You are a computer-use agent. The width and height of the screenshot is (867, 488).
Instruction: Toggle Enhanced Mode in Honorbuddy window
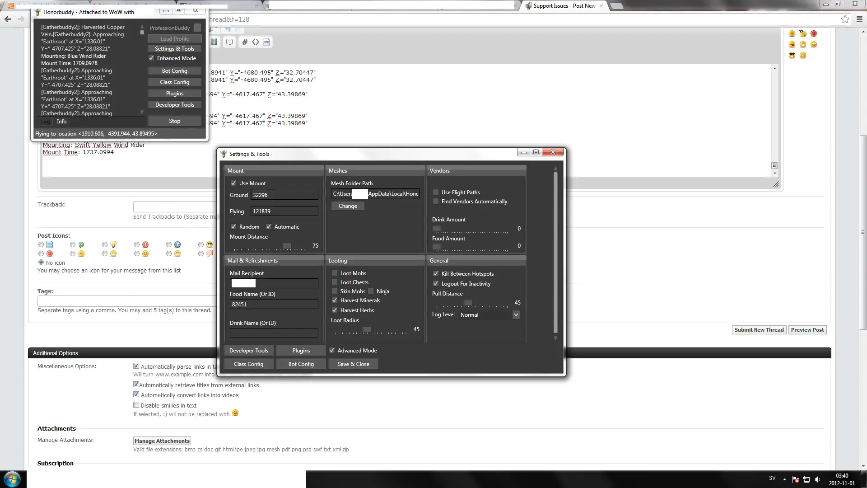(151, 58)
